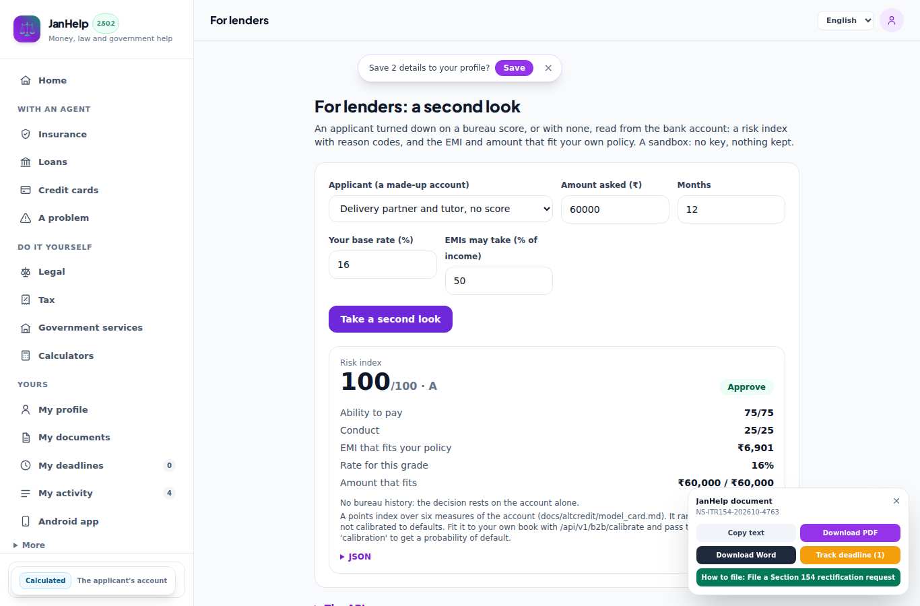Select the Insurance shield icon
Image resolution: width=920 pixels, height=606 pixels.
[26, 134]
